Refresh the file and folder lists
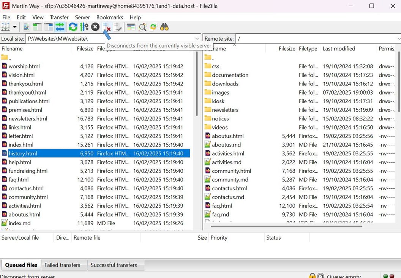 [73, 27]
